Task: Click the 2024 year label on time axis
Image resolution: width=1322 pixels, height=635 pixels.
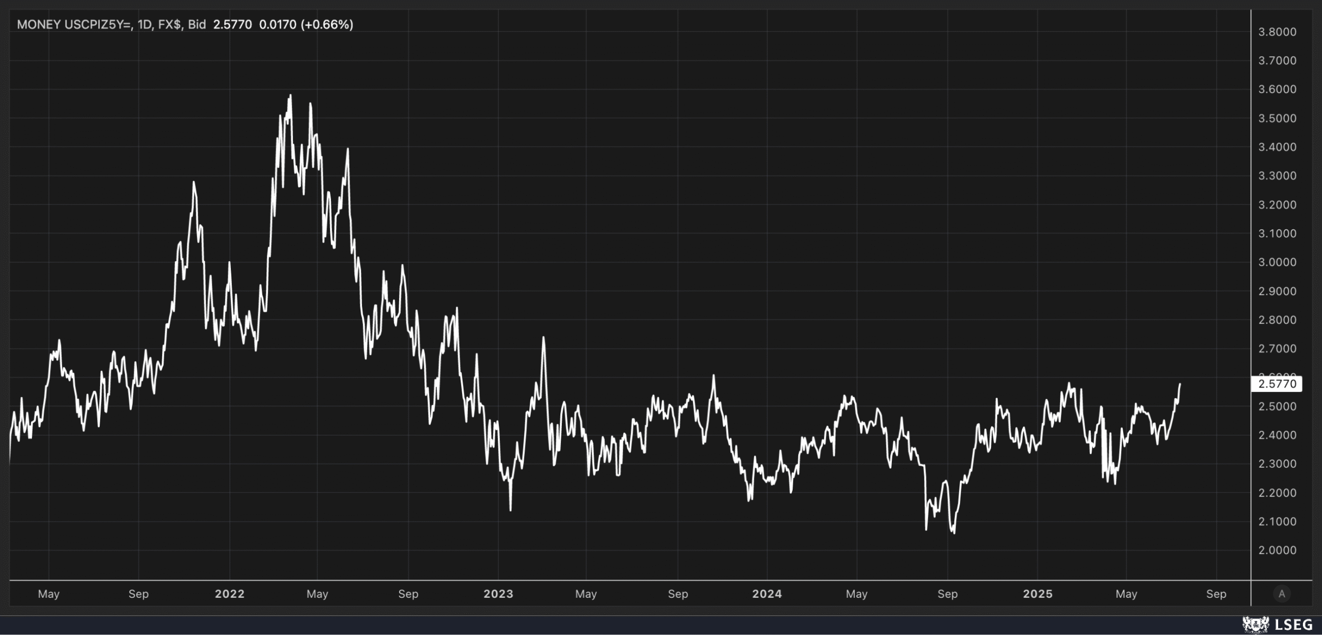Action: pos(767,594)
